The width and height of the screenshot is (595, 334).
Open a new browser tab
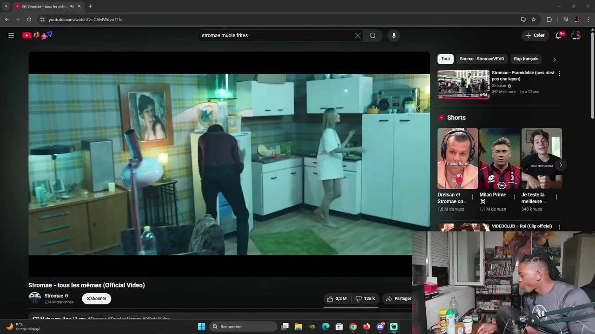pyautogui.click(x=90, y=6)
